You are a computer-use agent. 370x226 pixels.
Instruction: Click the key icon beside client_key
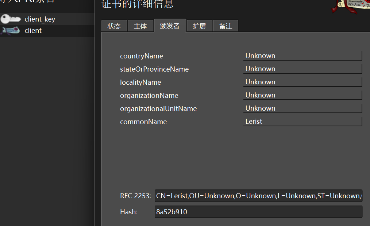click(x=11, y=19)
